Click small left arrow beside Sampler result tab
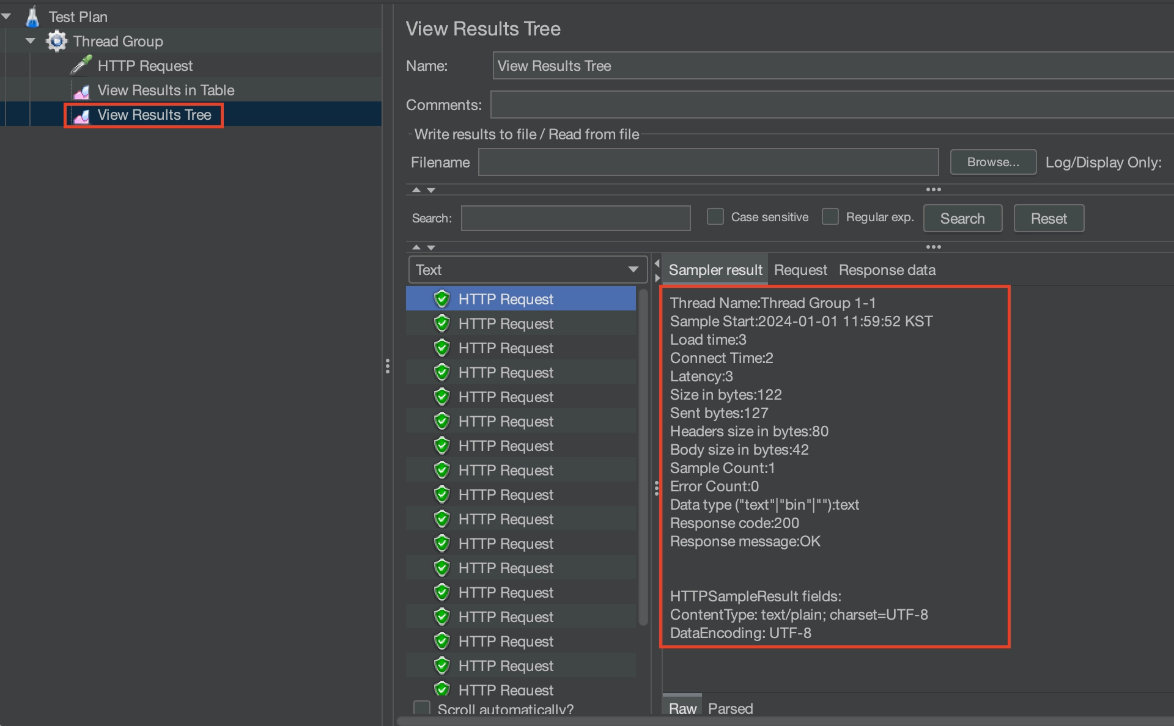1174x726 pixels. coord(657,263)
